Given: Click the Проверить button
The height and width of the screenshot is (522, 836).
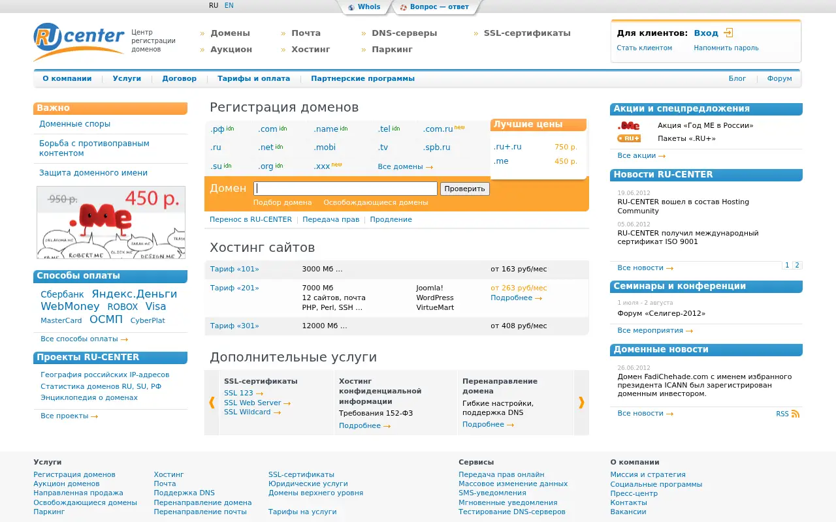Looking at the screenshot, I should coord(465,189).
